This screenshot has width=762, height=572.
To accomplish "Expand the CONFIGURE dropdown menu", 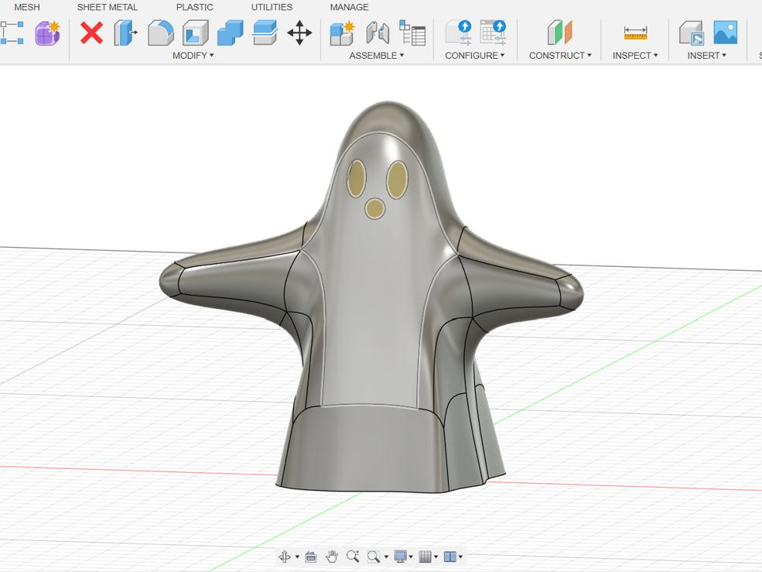I will (475, 56).
